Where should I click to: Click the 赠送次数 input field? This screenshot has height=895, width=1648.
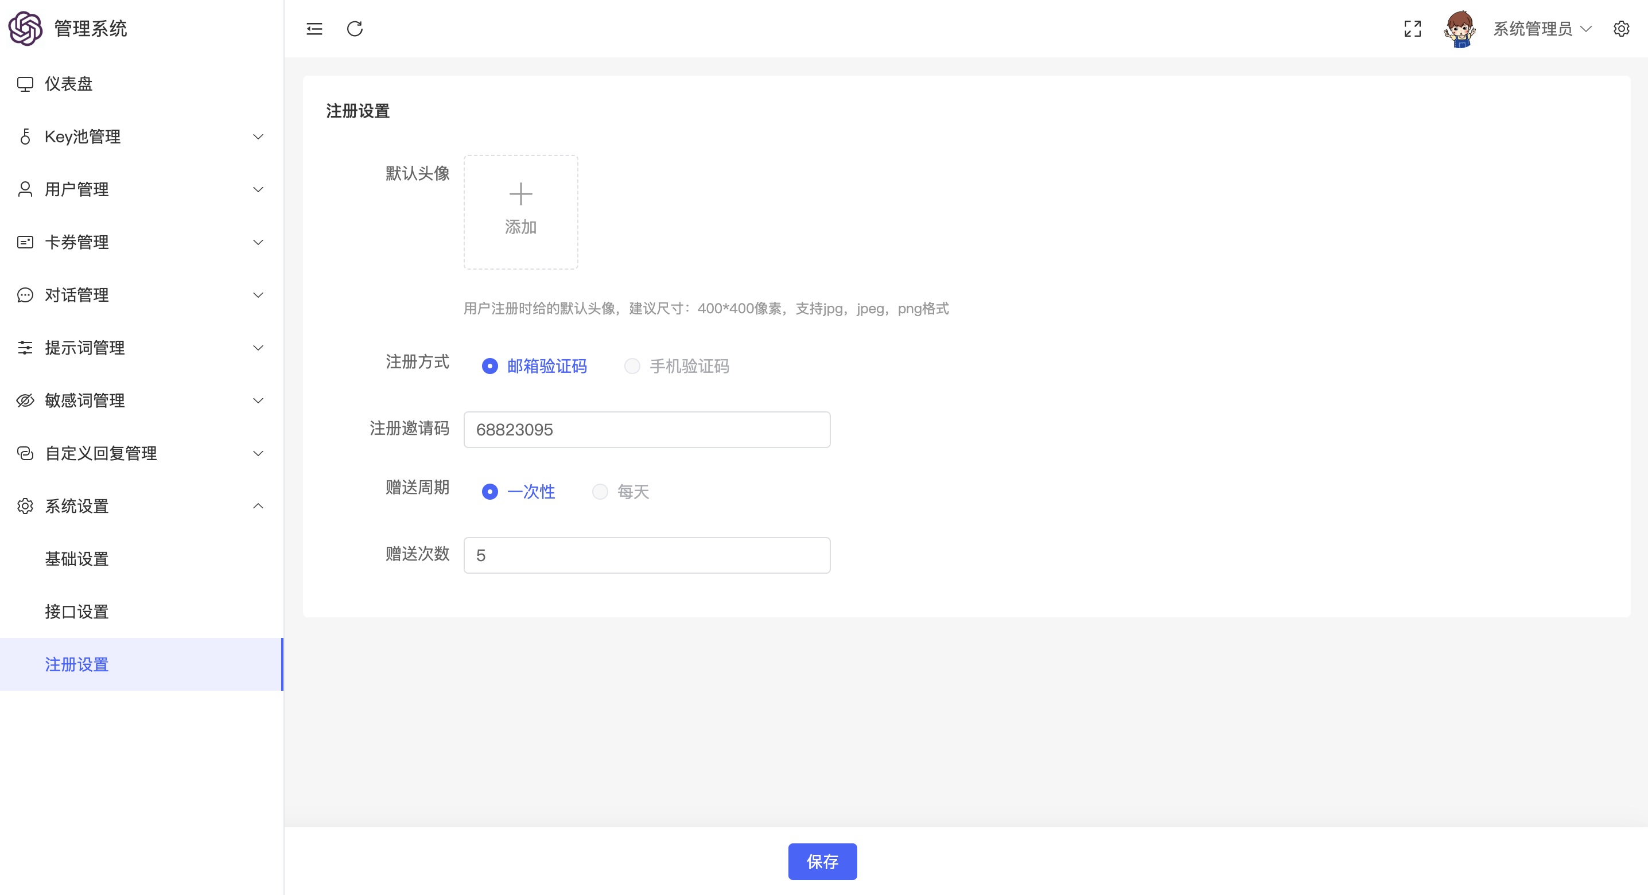coord(647,555)
